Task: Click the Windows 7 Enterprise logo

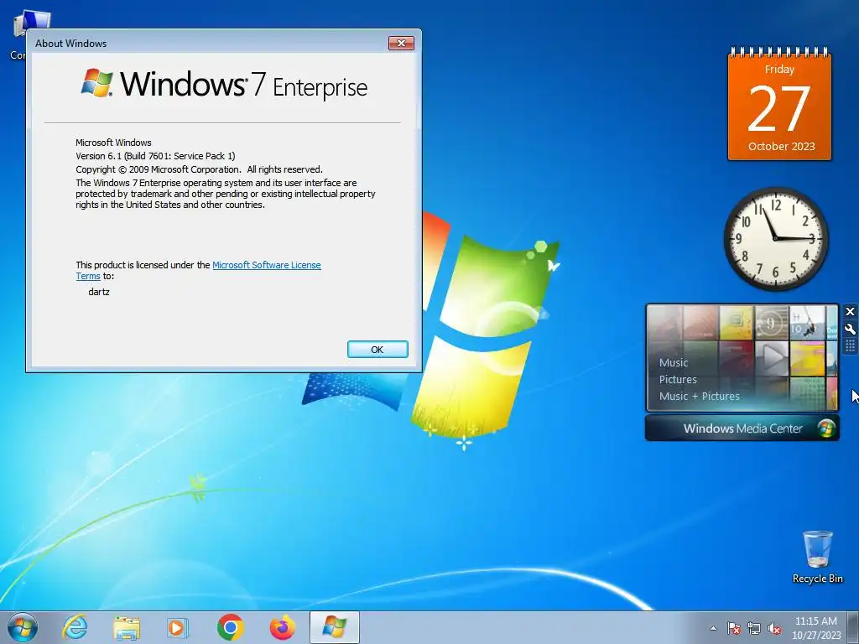Action: click(x=224, y=85)
